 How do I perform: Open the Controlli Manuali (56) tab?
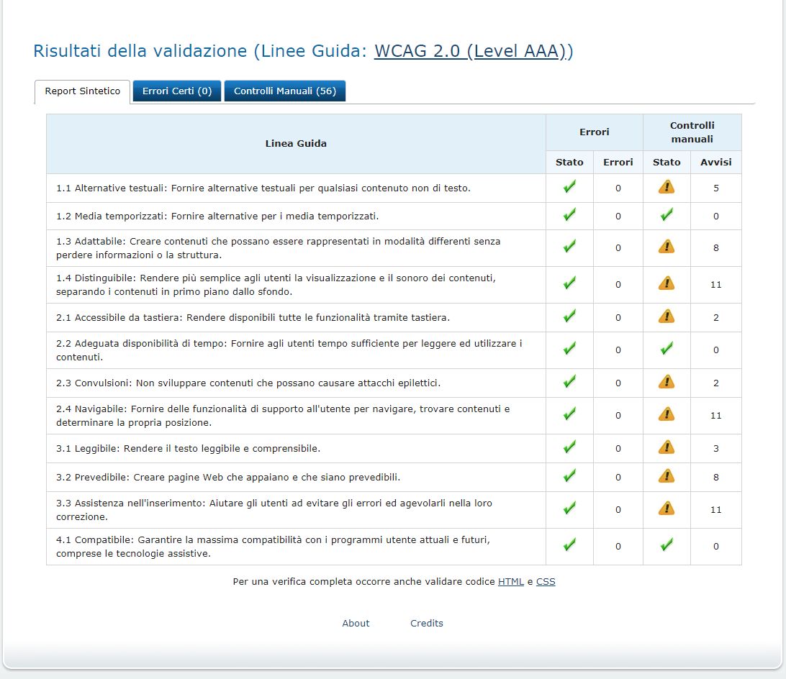tap(285, 91)
